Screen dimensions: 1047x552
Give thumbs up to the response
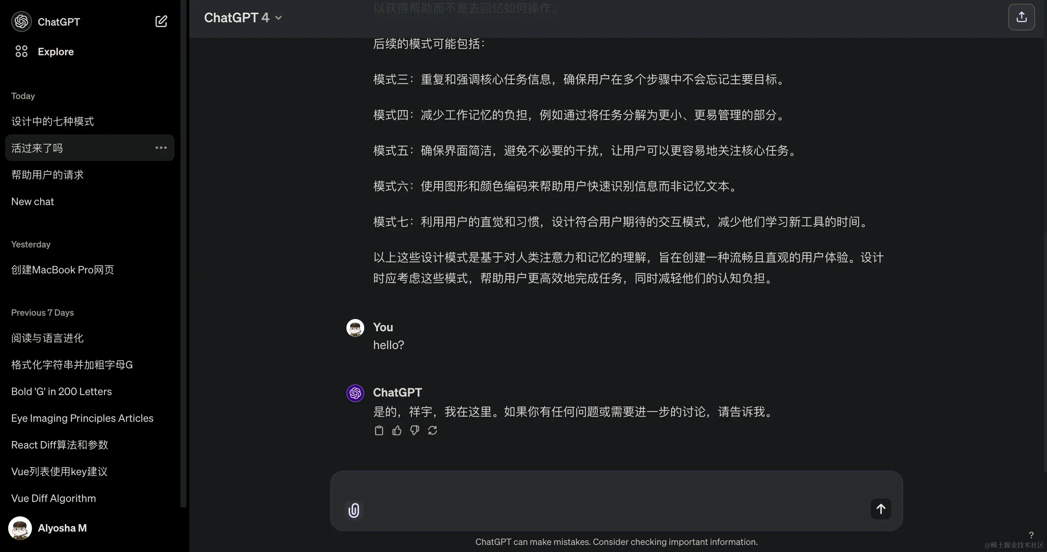(397, 431)
